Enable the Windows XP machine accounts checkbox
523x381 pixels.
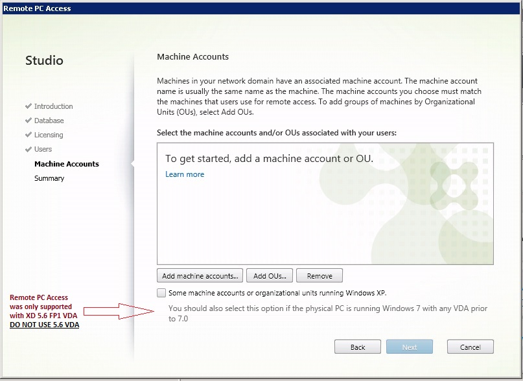click(161, 293)
